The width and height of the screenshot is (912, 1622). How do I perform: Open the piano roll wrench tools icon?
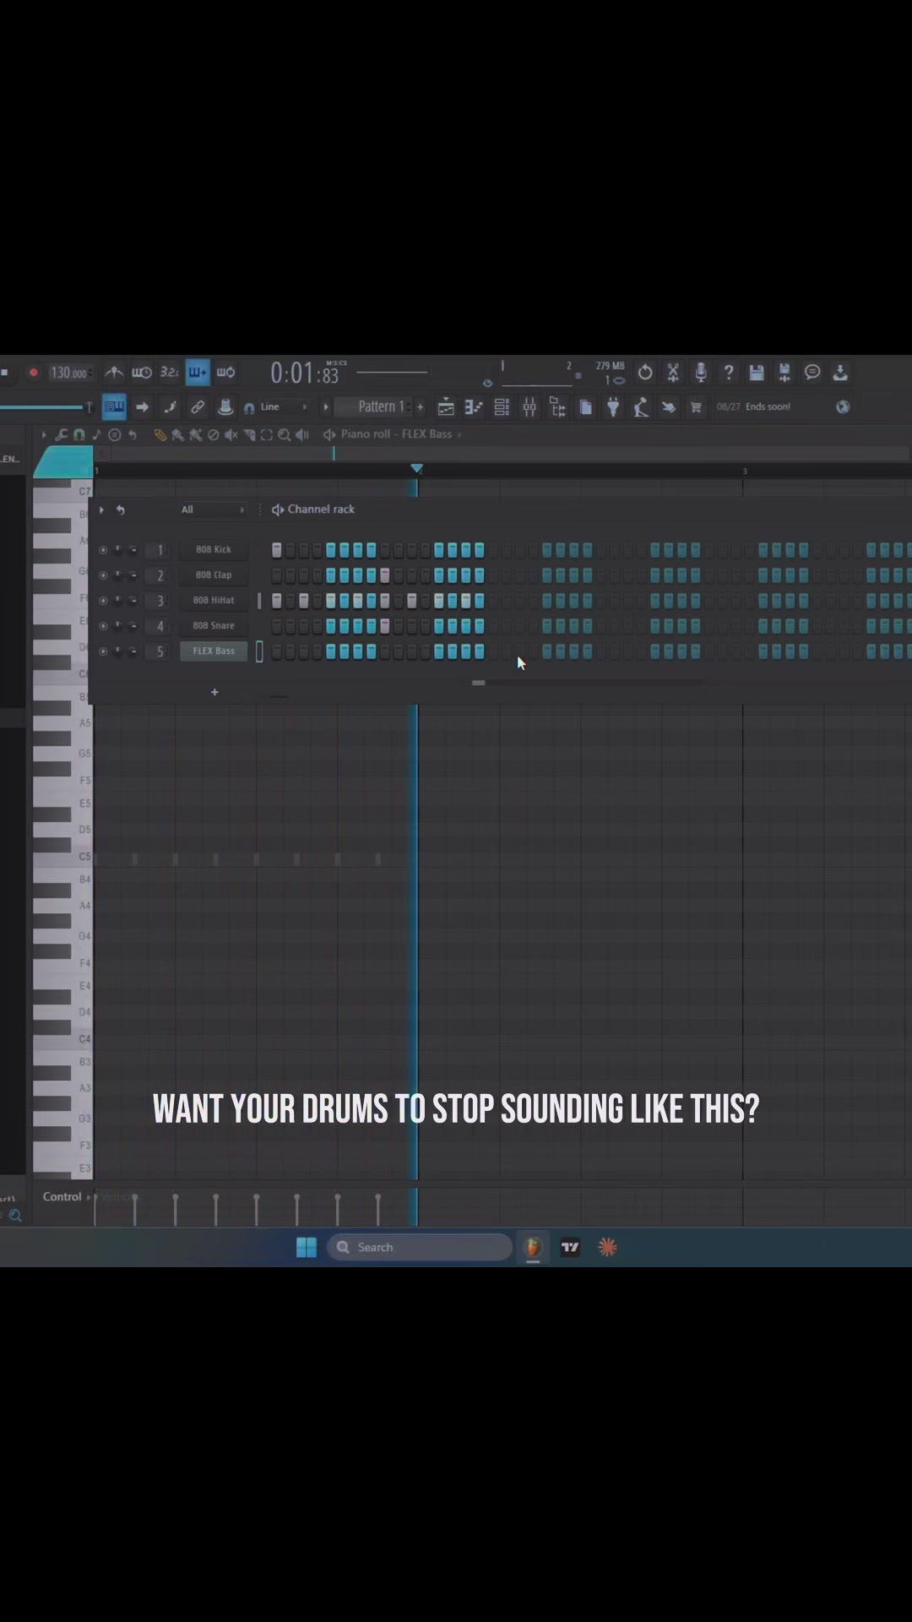61,434
